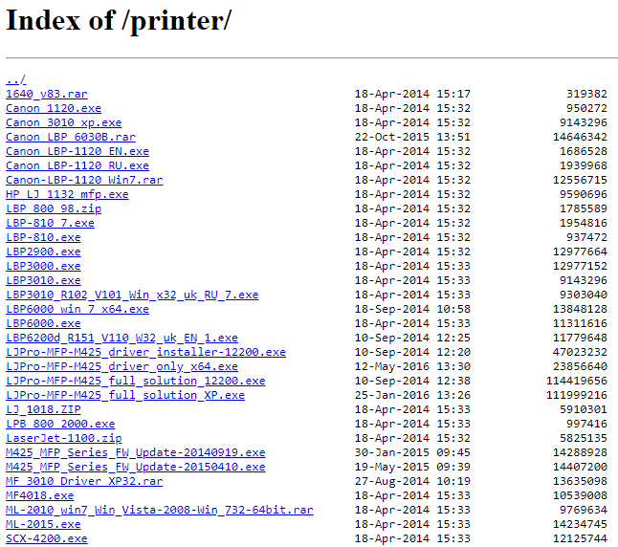
Task: Click the LaserJet-1100.zip link
Action: coord(63,438)
